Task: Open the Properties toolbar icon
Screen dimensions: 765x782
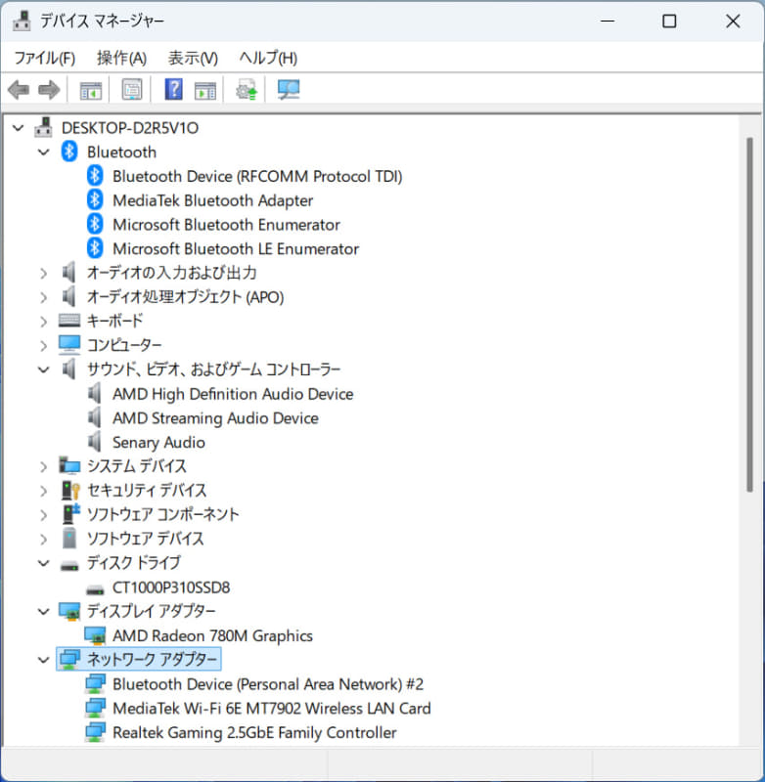Action: point(132,90)
